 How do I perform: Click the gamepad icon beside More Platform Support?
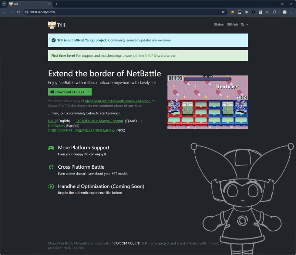tap(51, 148)
